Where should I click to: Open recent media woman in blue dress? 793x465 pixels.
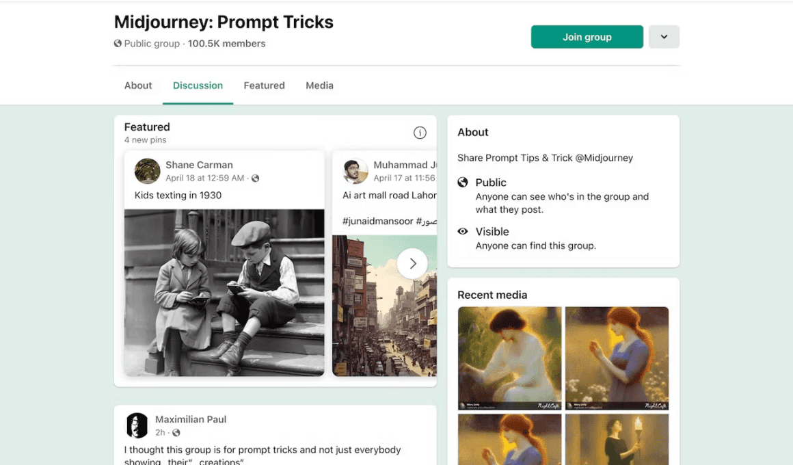click(617, 358)
